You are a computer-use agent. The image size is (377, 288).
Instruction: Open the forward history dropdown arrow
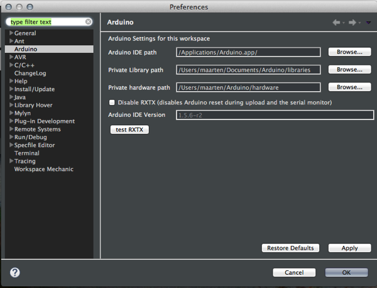[x=359, y=23]
